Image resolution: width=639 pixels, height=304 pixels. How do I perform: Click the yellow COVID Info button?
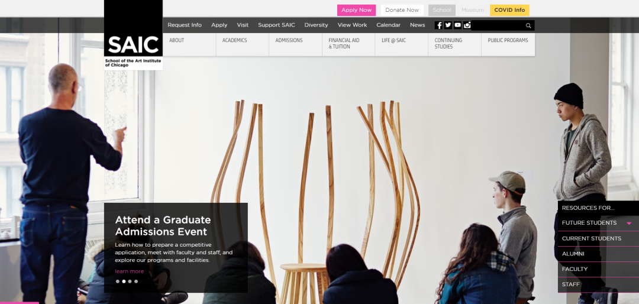pyautogui.click(x=509, y=10)
